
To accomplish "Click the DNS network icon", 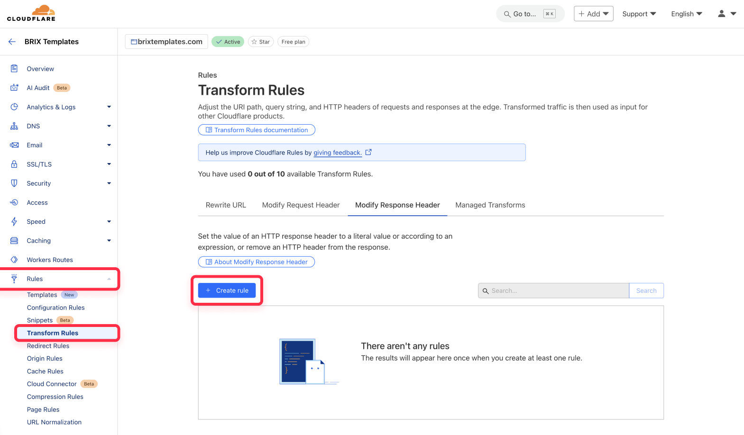I will click(x=14, y=126).
